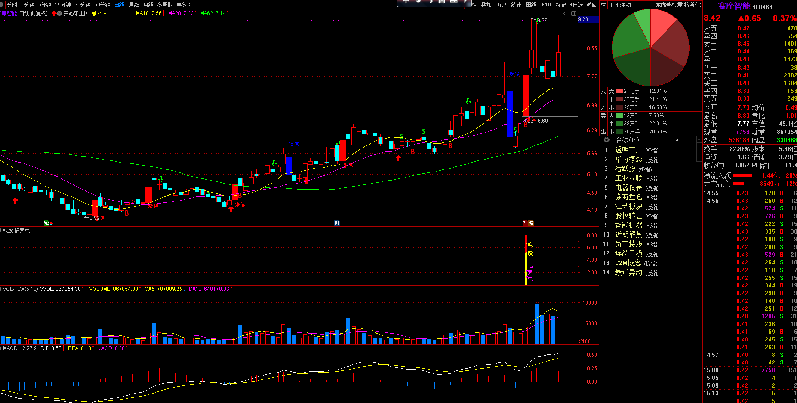Toggle the 柱 bar display mode

(x=603, y=5)
